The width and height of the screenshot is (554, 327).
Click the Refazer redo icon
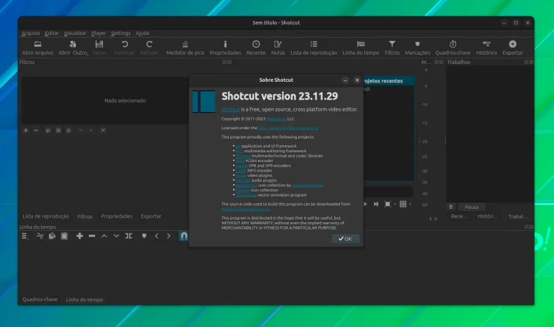coord(149,44)
